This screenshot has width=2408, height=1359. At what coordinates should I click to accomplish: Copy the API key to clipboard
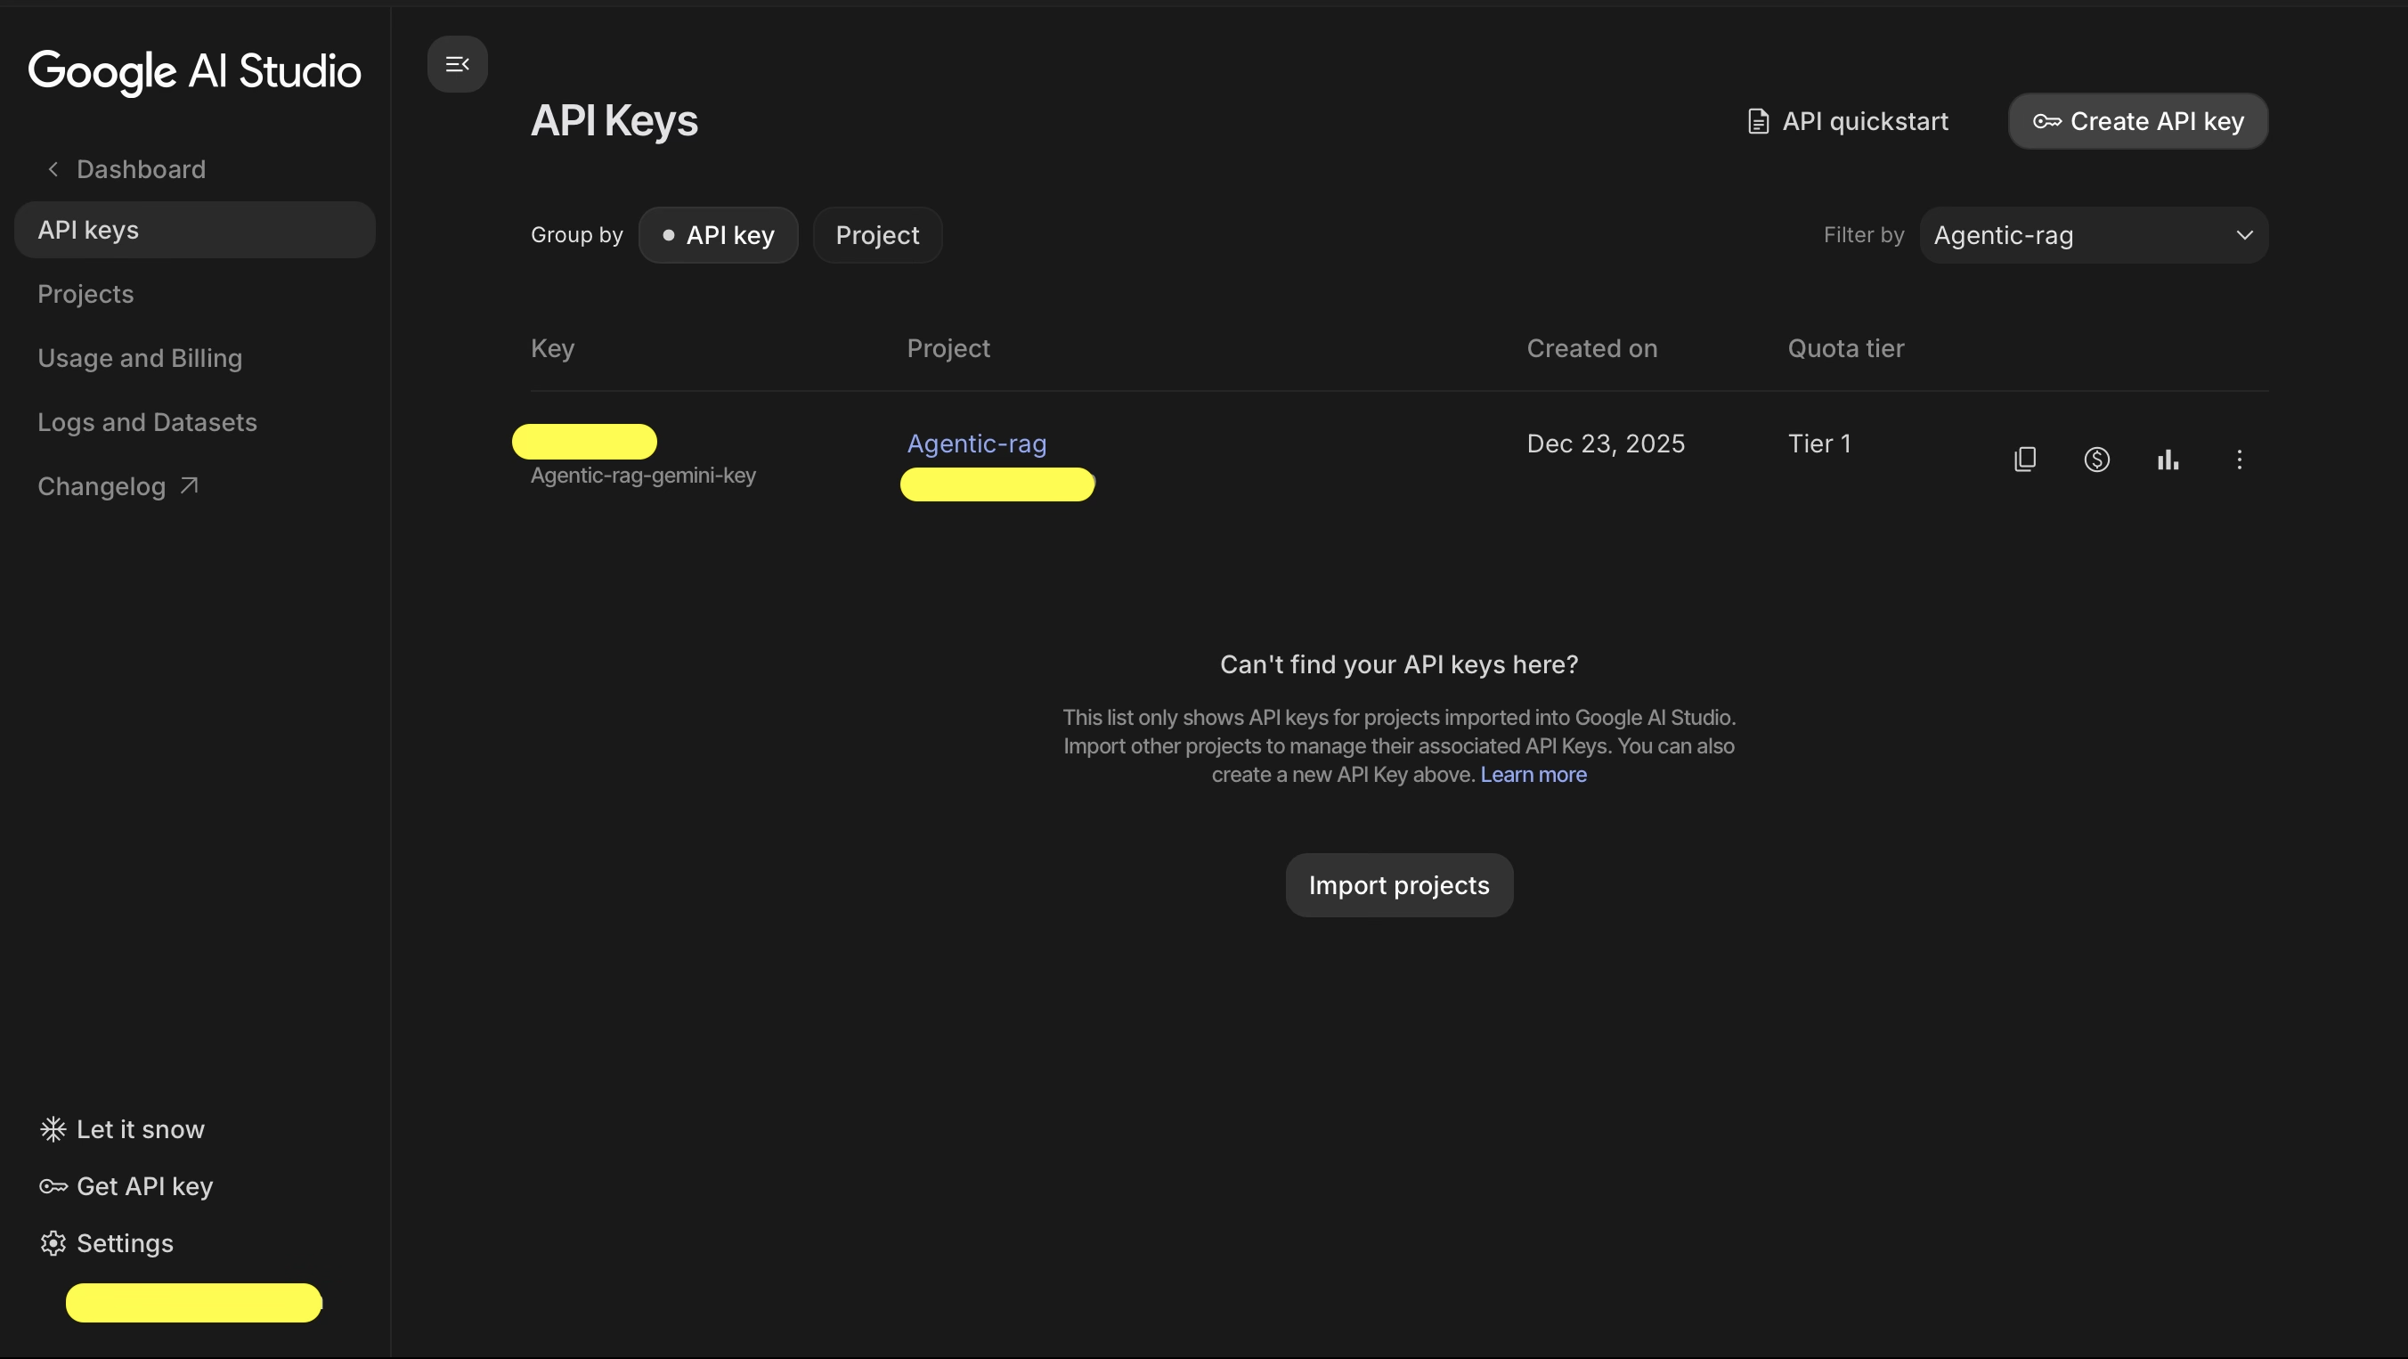click(2025, 459)
